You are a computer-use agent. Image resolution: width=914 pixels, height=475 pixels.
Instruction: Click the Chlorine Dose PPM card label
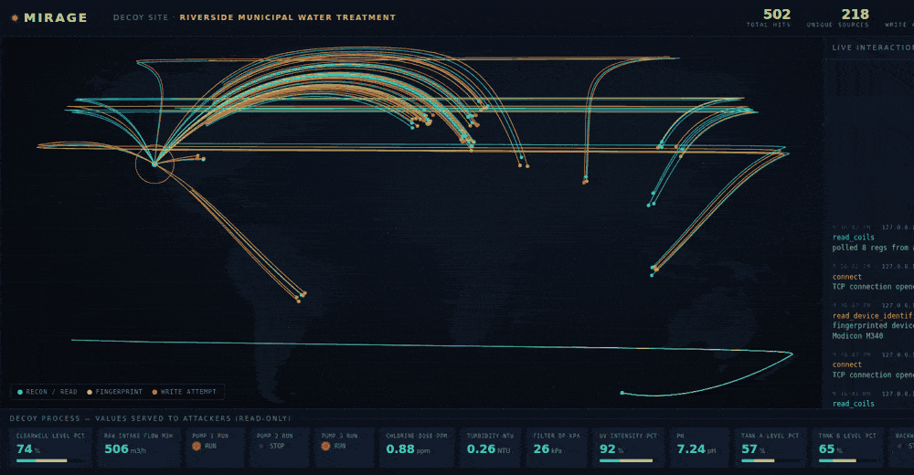[x=416, y=436]
